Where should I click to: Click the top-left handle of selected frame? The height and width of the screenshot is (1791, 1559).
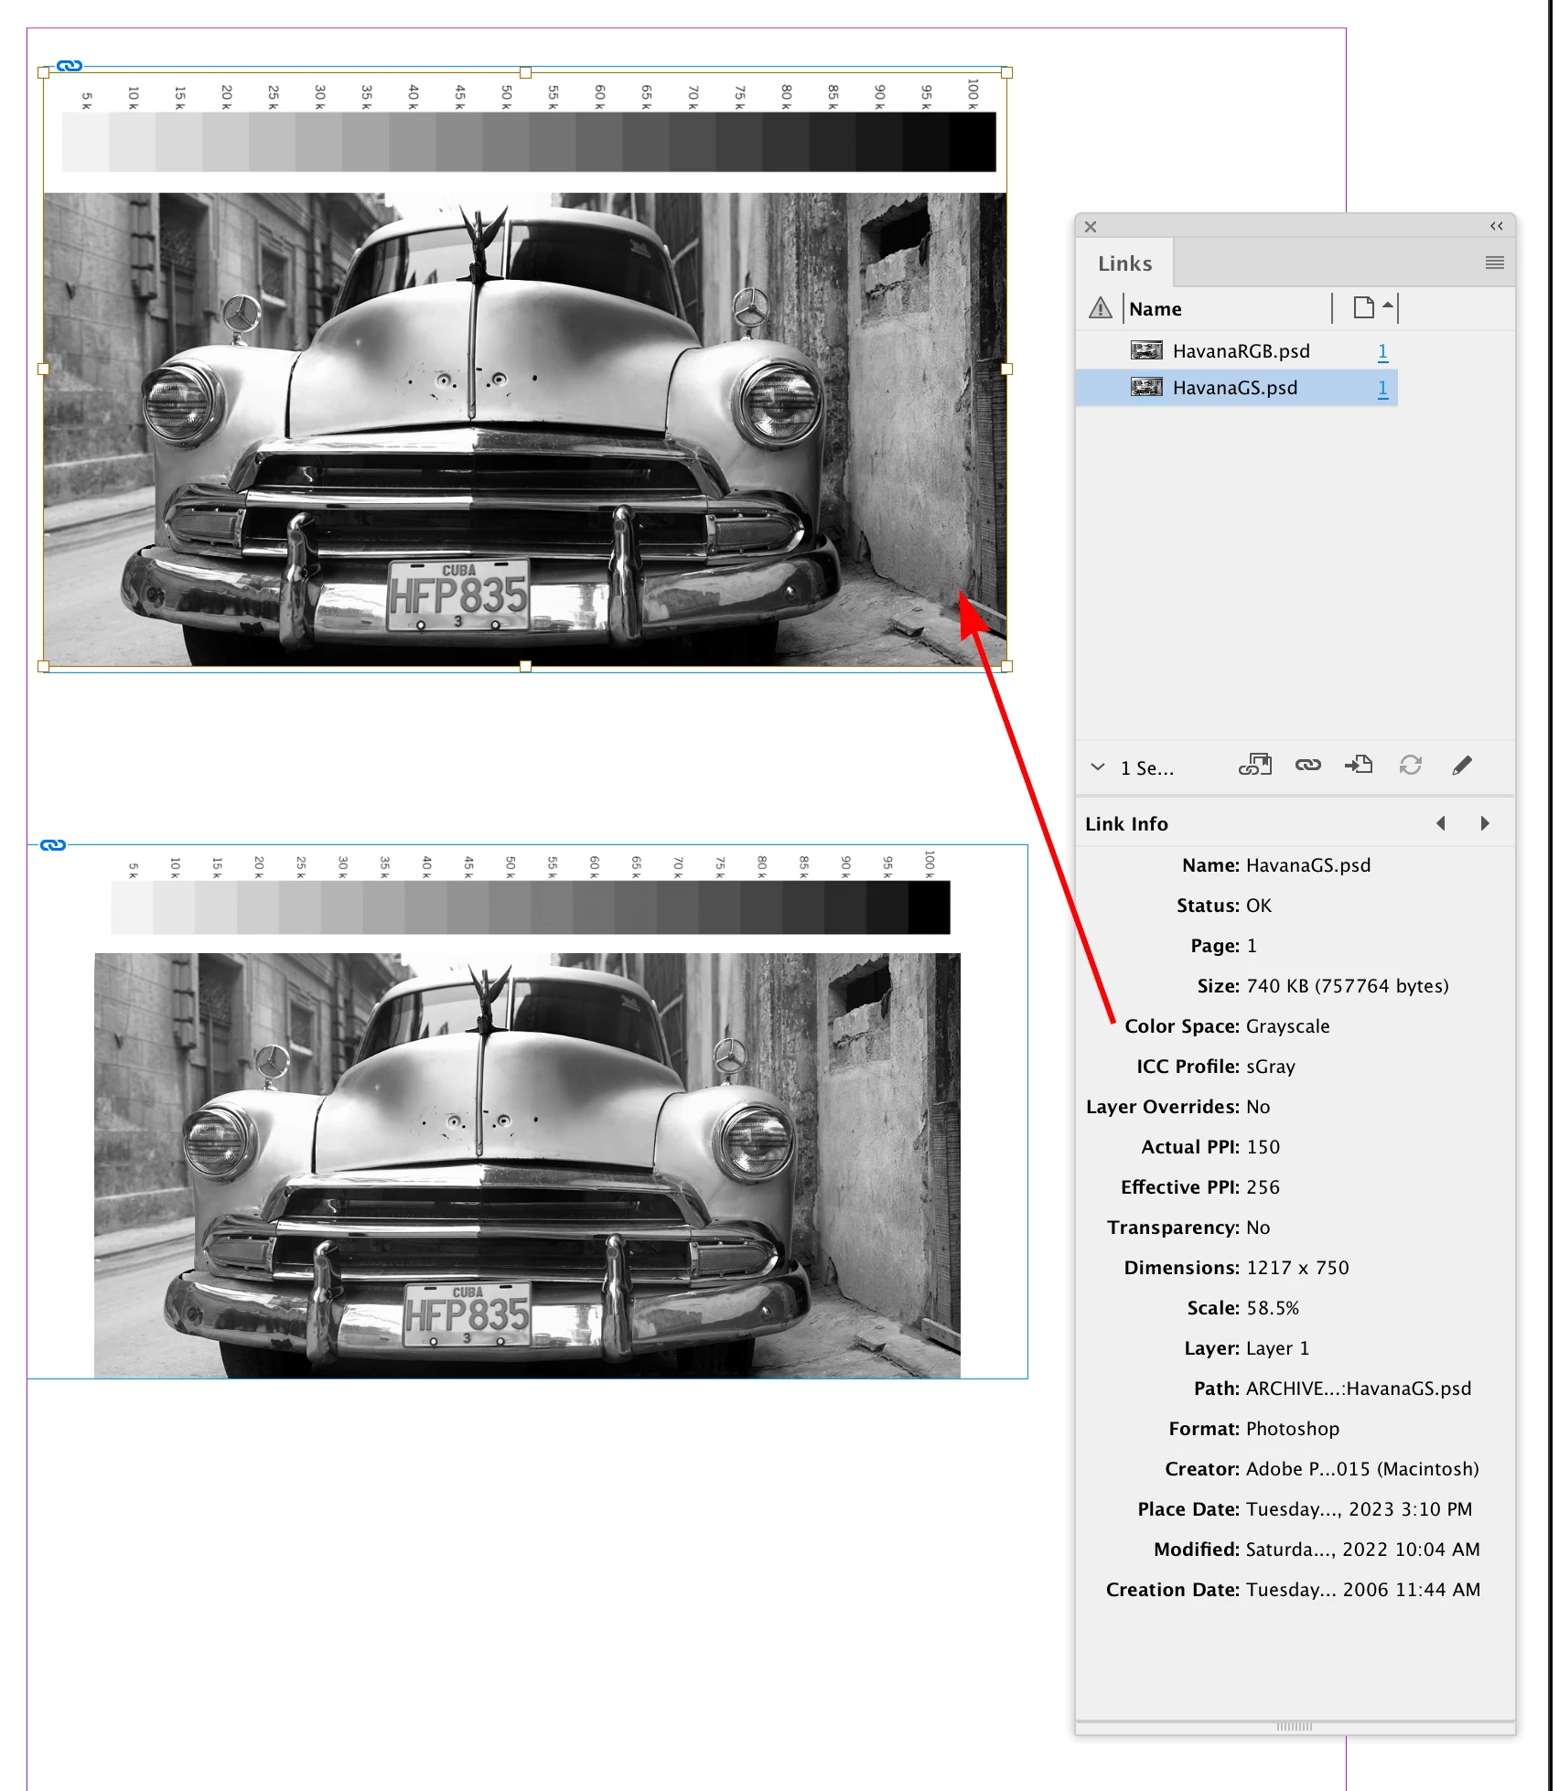pyautogui.click(x=43, y=72)
